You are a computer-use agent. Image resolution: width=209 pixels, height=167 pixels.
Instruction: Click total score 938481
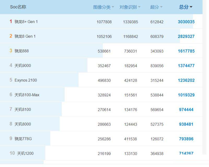coord(186,124)
